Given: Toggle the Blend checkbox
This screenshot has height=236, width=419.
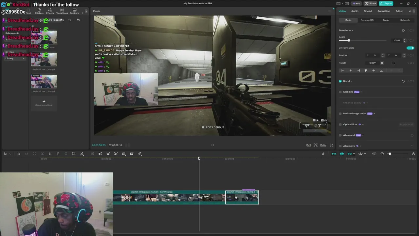Looking at the screenshot, I should tap(340, 81).
